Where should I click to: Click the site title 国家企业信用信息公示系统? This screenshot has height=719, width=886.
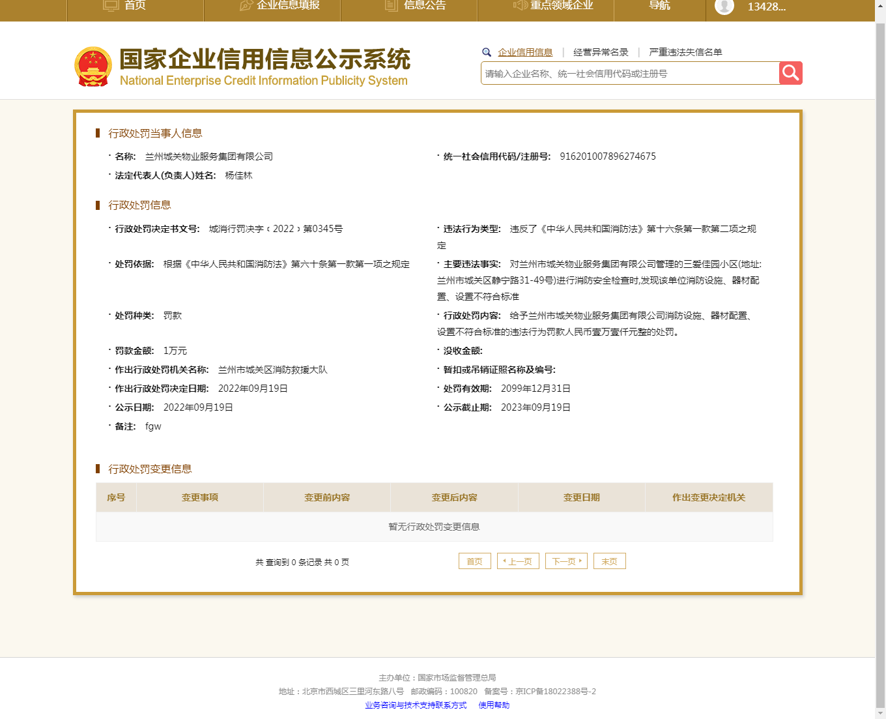[264, 59]
